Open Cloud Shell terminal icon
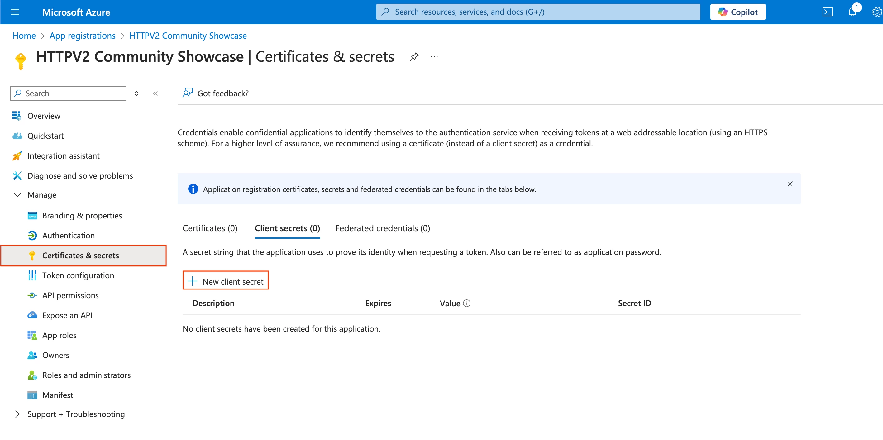The height and width of the screenshot is (440, 883). [827, 12]
